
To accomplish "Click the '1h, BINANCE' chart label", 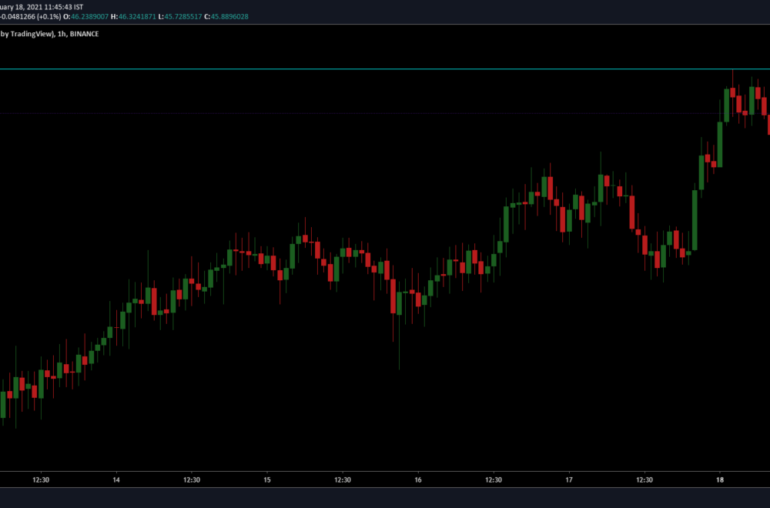I will pos(78,34).
